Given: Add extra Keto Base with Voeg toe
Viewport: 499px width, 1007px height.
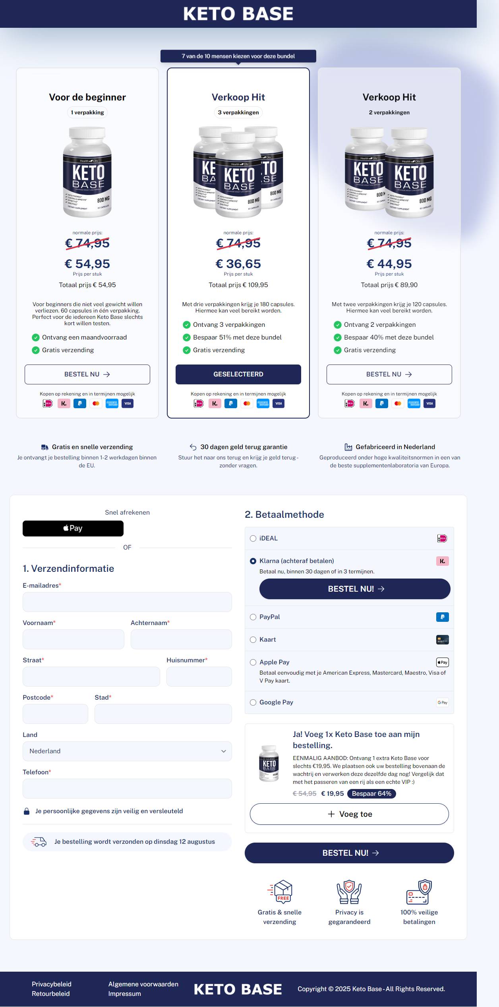Looking at the screenshot, I should pos(349,814).
